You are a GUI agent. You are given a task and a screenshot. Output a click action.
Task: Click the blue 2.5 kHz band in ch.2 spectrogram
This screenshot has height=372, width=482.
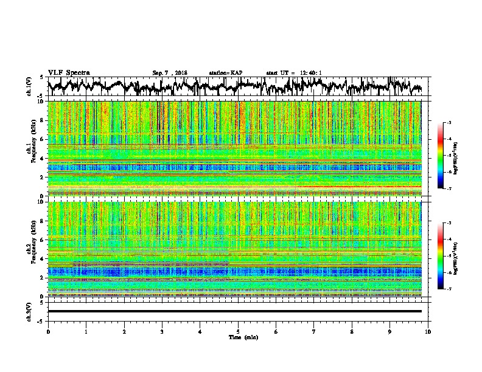(235, 272)
